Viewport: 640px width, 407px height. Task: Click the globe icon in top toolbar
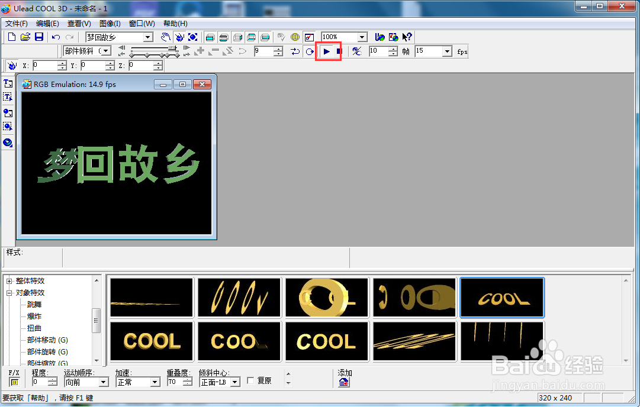[x=295, y=37]
